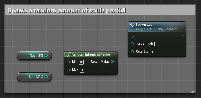201x98 pixels.
Task: Click Spawn Loot input execution pin
Action: click(x=132, y=36)
